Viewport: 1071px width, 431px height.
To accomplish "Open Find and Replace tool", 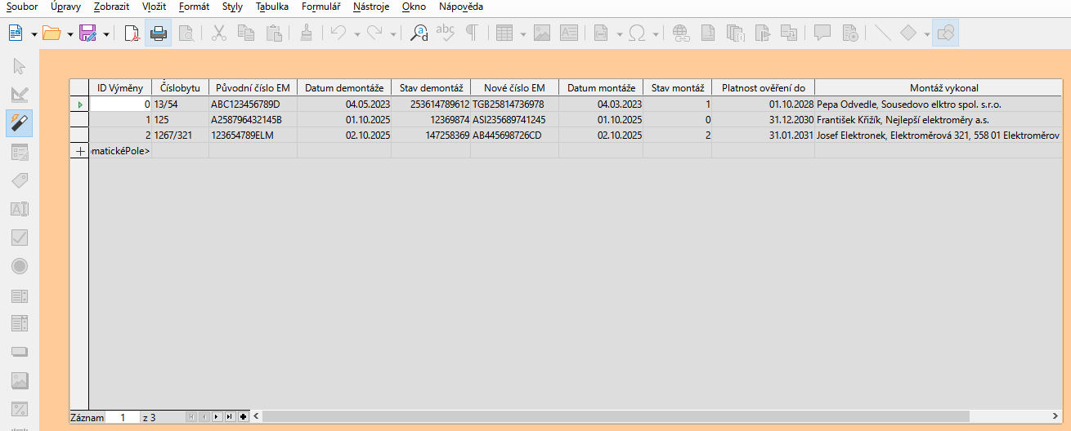I will (x=419, y=33).
